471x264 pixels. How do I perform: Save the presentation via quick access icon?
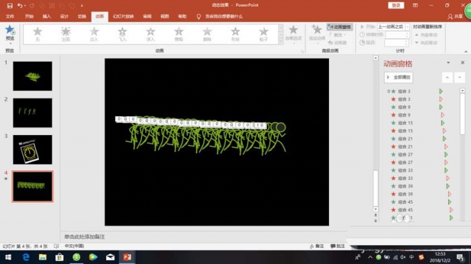[x=9, y=5]
